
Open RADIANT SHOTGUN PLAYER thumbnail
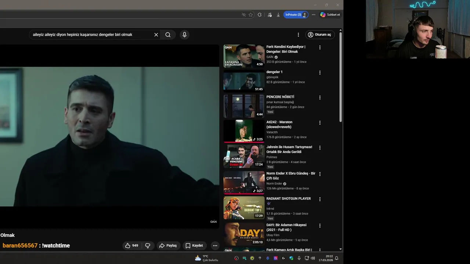coord(244,208)
